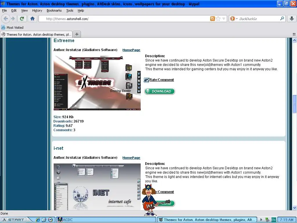Switch to the ACDC taskbar button
Image resolution: width=297 pixels, height=223 pixels.
coord(106,220)
